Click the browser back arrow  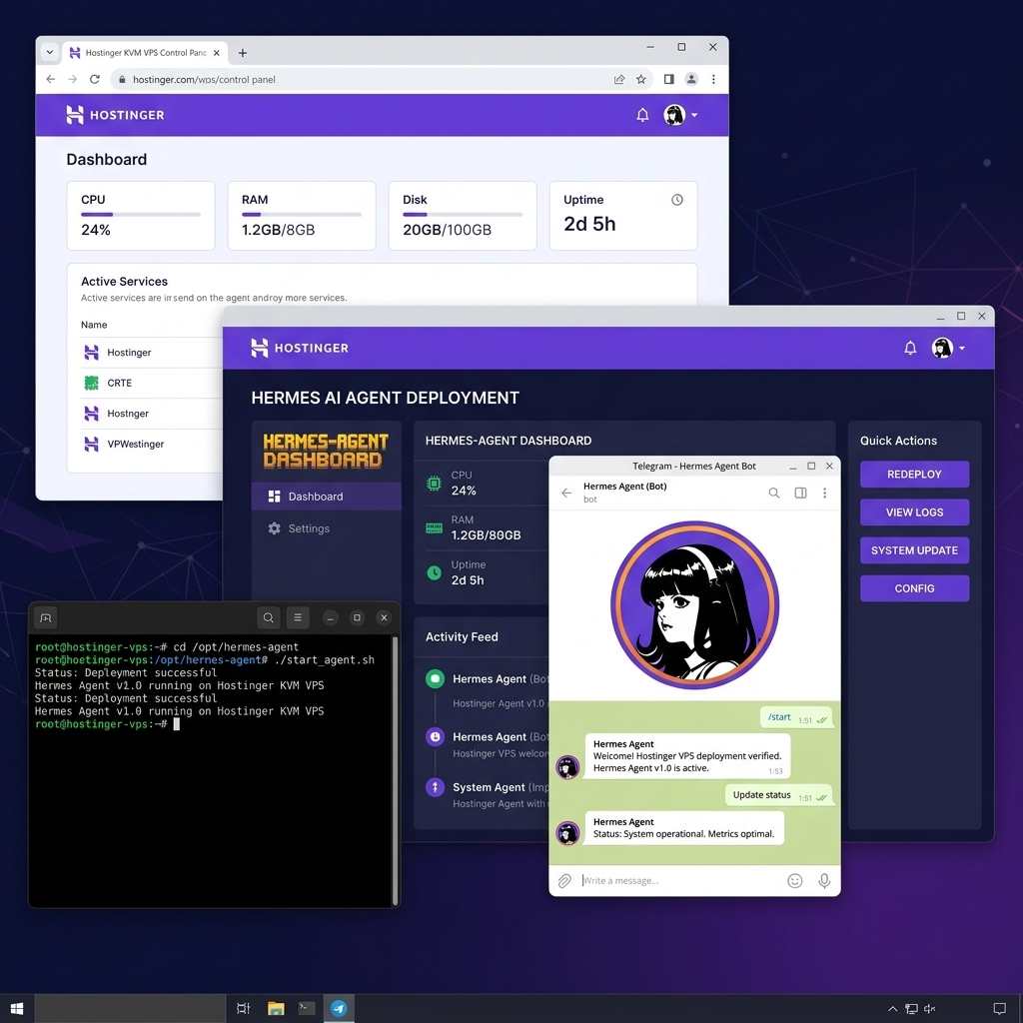(51, 79)
